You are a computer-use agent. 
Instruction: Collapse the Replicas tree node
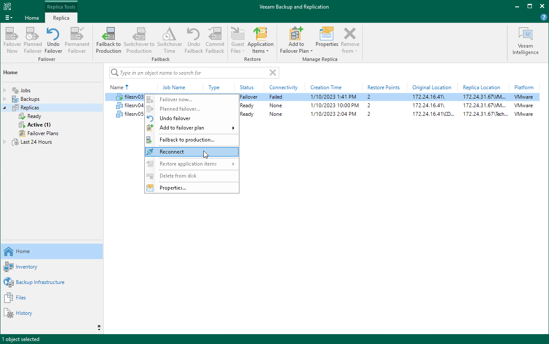5,108
